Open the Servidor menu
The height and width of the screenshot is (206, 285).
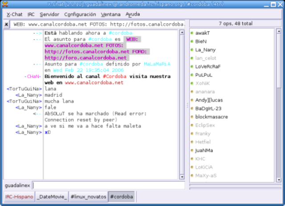click(x=49, y=14)
